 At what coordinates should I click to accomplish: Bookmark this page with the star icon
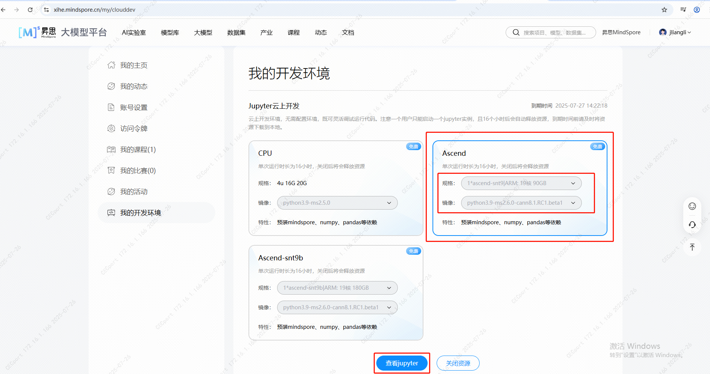[x=664, y=10]
